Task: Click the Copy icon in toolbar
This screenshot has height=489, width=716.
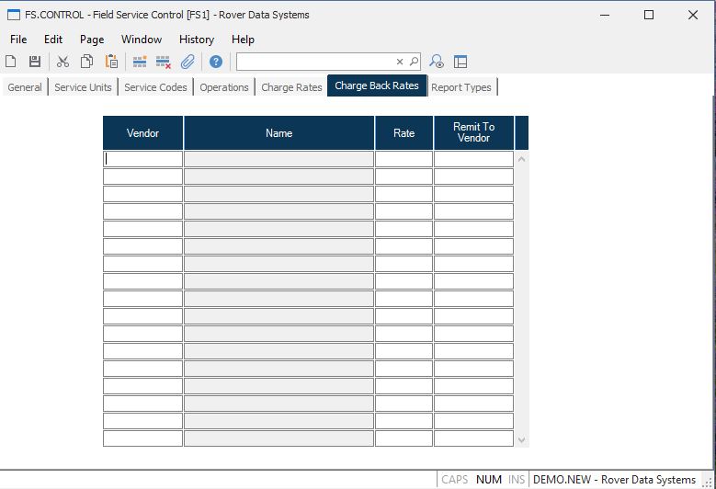Action: [86, 62]
